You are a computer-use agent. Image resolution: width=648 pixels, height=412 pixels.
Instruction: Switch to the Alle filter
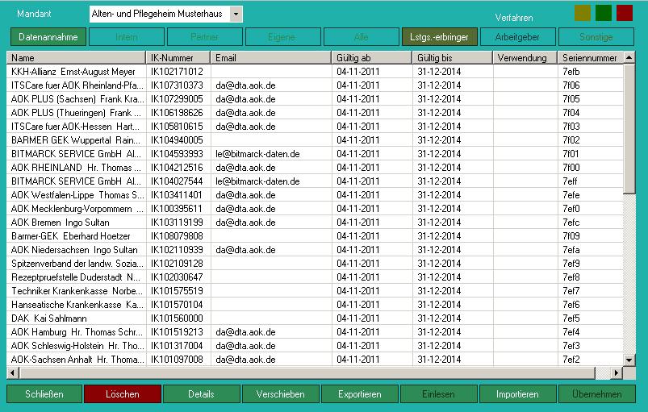362,37
